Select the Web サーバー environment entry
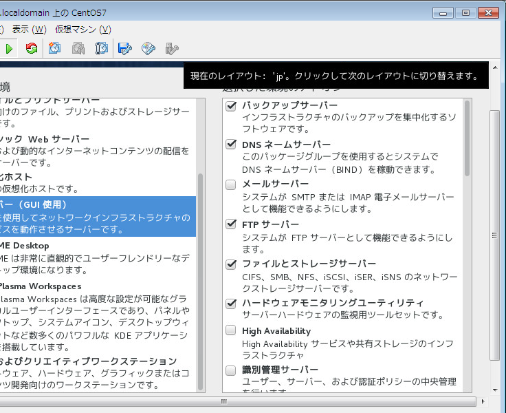The width and height of the screenshot is (506, 413). 98,151
